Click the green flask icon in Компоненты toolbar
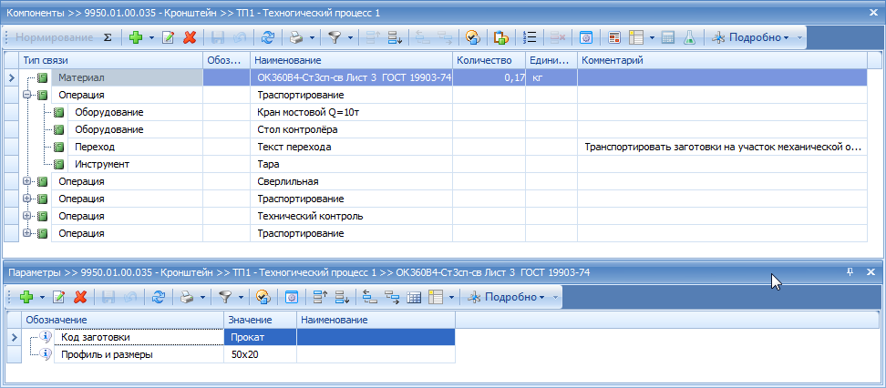The height and width of the screenshot is (388, 886). click(689, 38)
